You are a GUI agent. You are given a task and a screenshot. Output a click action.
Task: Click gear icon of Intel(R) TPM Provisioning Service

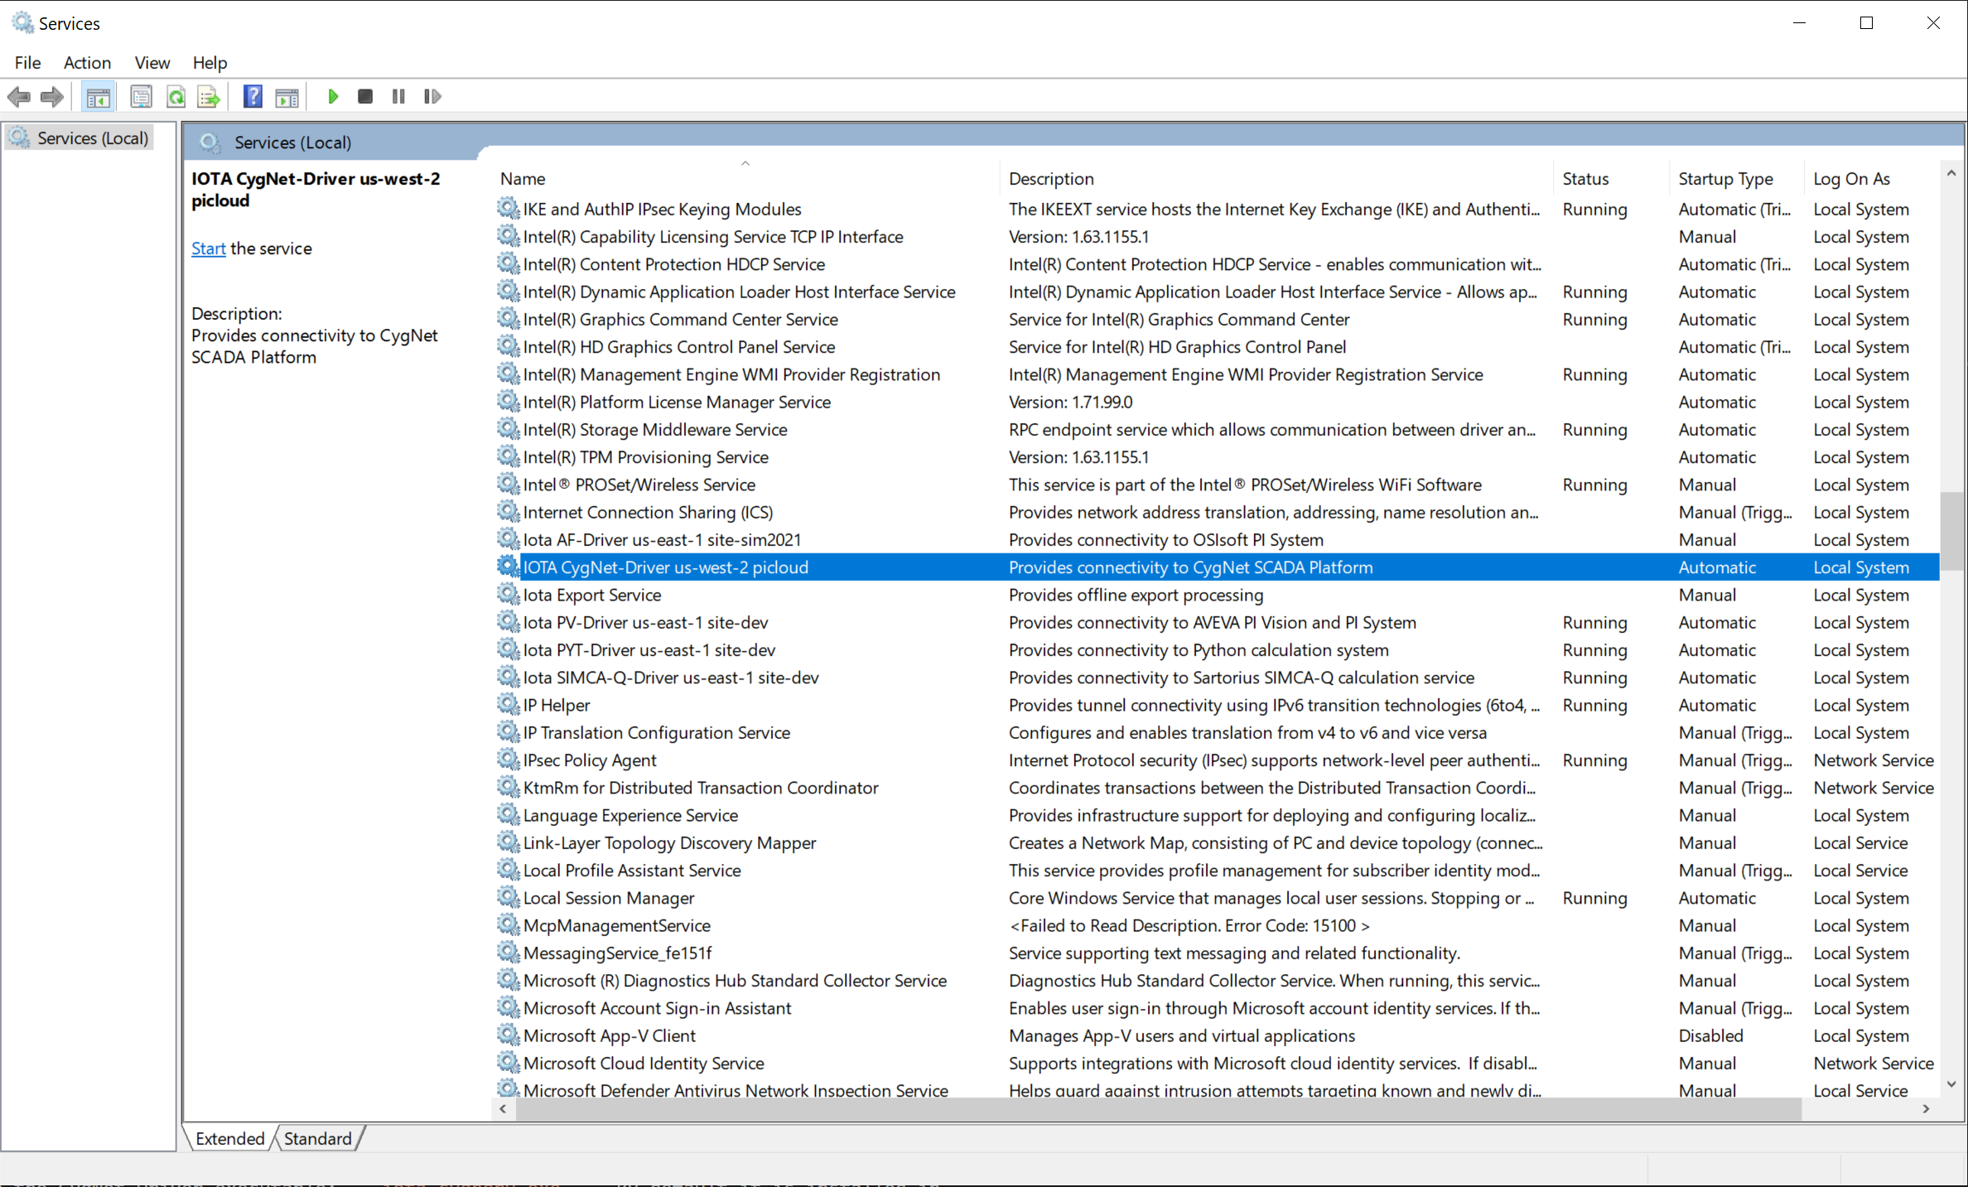tap(508, 456)
